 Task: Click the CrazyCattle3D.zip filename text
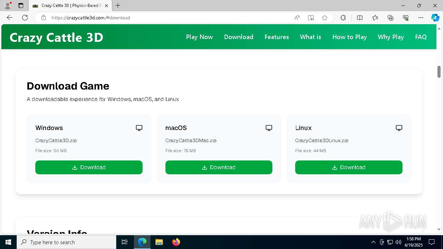(x=56, y=140)
